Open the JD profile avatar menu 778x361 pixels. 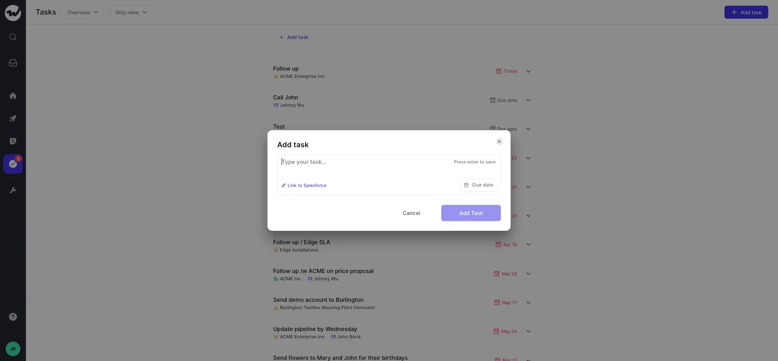(13, 348)
